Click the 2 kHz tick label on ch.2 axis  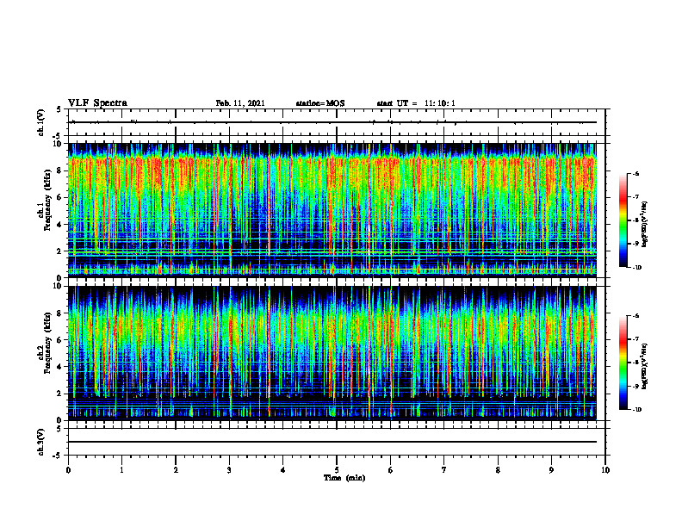[60, 394]
